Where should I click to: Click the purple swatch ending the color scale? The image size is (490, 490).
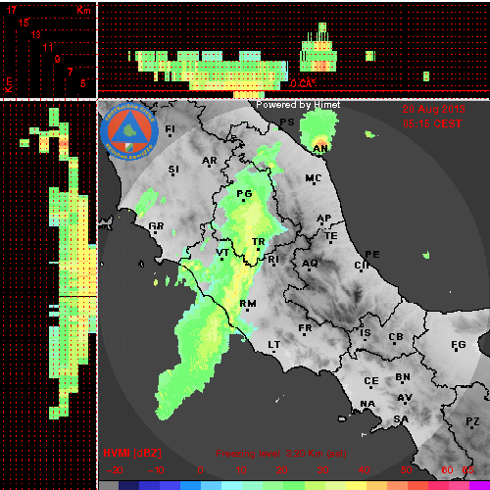pyautogui.click(x=479, y=485)
